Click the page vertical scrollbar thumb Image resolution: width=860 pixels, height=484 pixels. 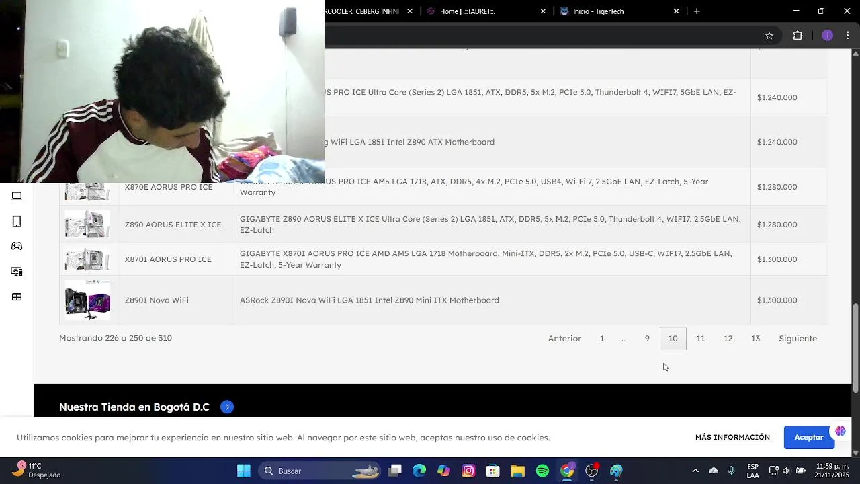855,348
